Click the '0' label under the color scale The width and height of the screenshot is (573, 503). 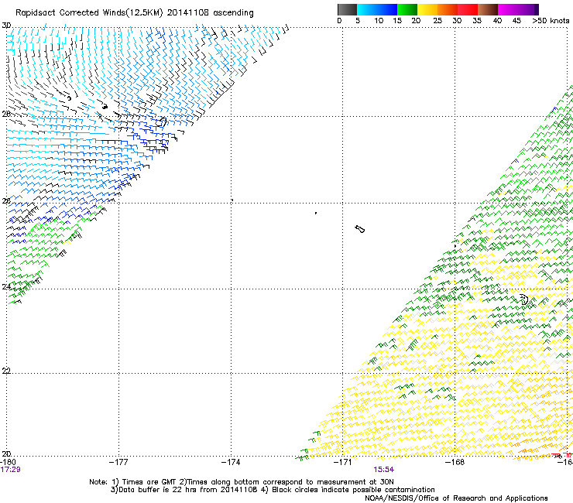pos(339,20)
